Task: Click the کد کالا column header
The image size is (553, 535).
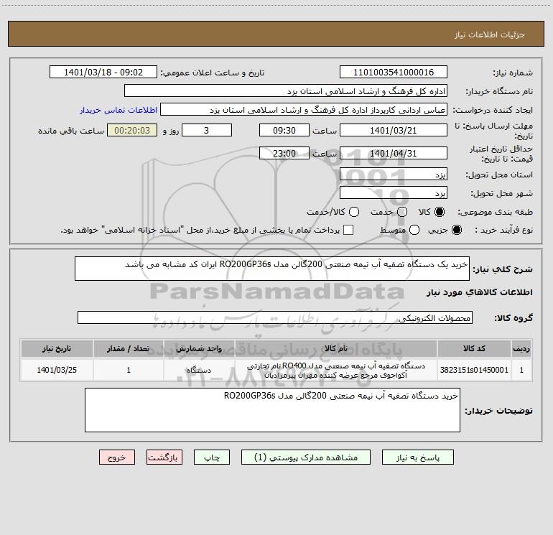Action: [474, 349]
